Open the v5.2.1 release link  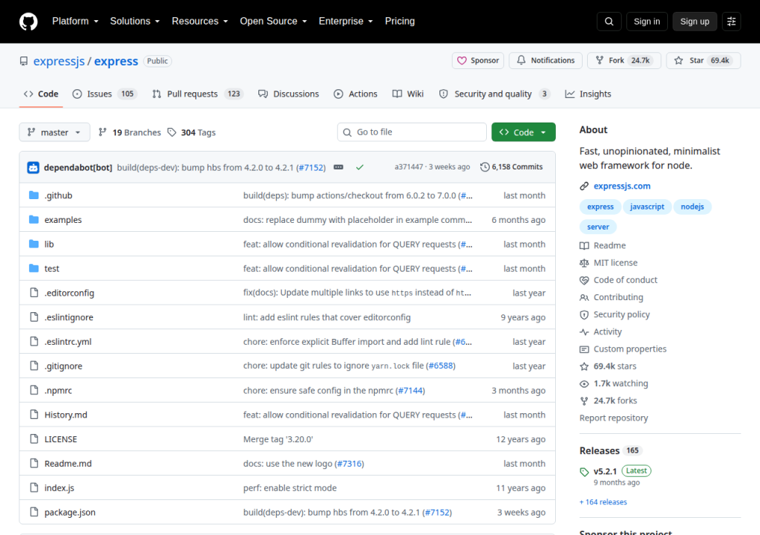point(605,471)
